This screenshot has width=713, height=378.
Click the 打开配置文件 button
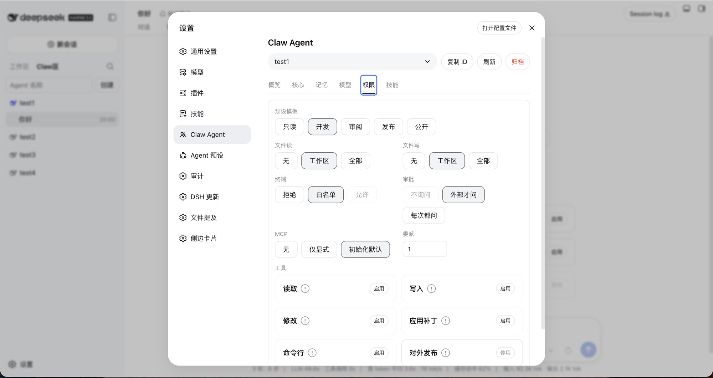499,28
